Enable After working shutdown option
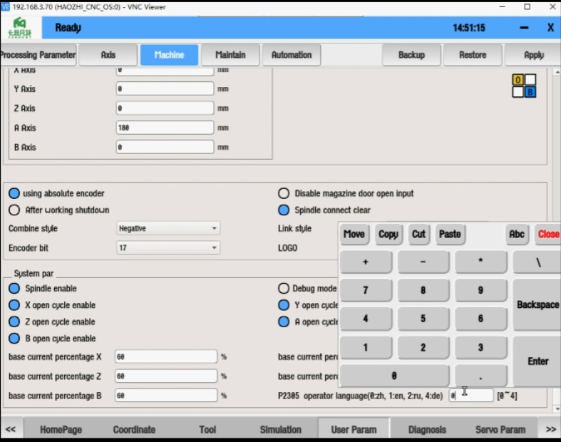Image resolution: width=561 pixels, height=442 pixels. pos(14,210)
